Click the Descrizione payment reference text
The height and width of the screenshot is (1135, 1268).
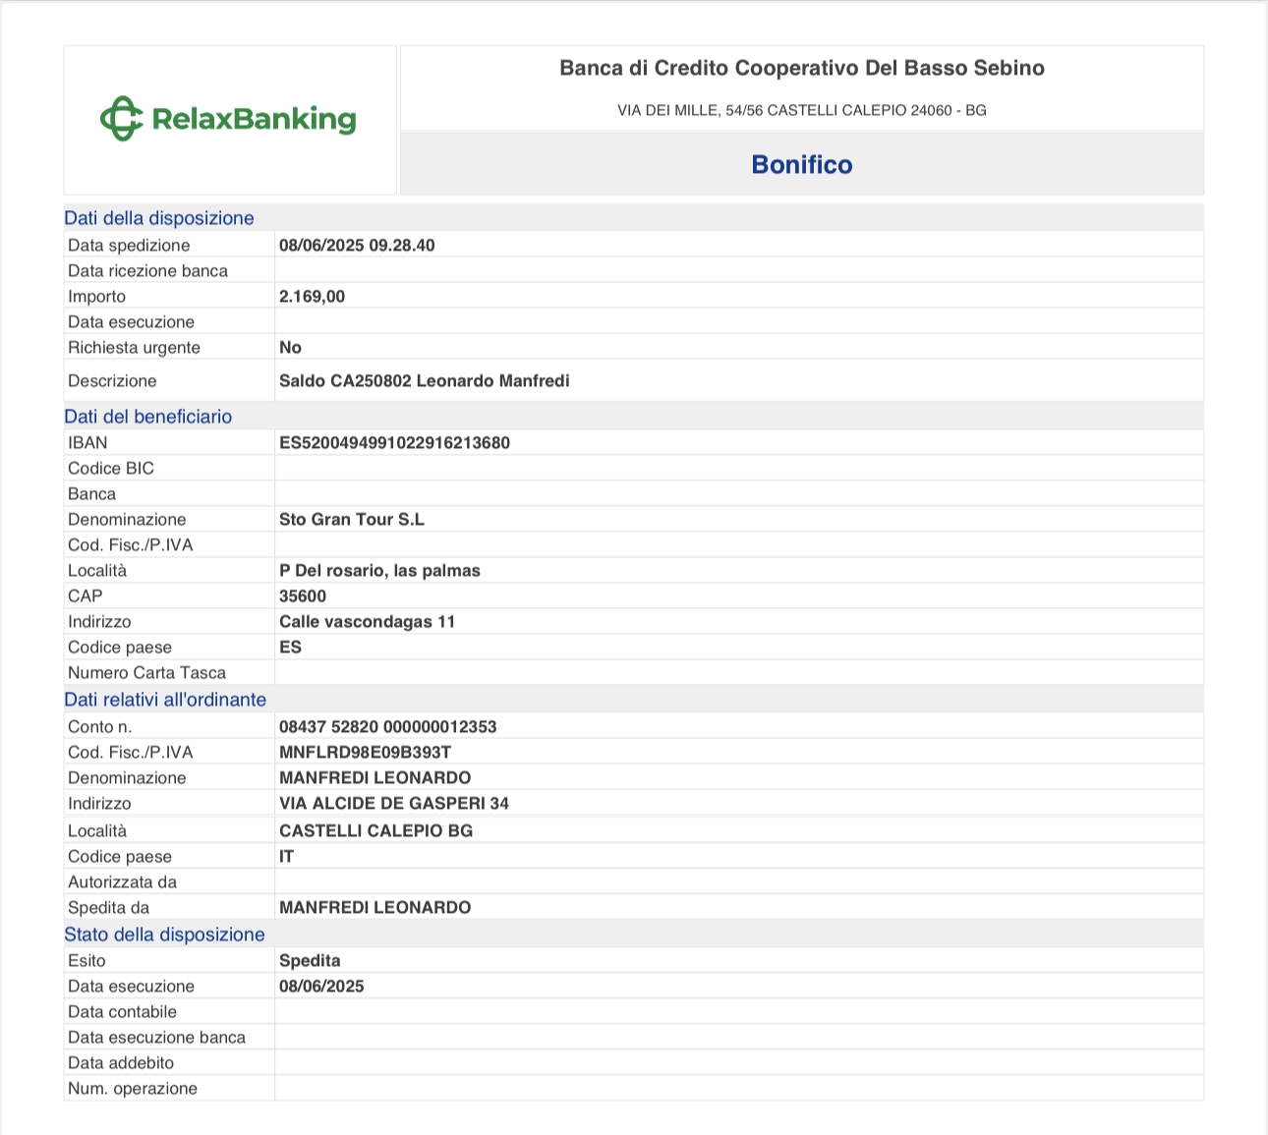pyautogui.click(x=424, y=380)
